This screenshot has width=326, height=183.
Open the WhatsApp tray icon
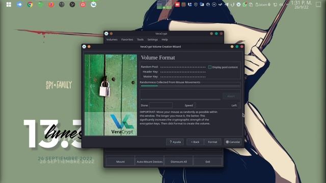click(x=244, y=5)
